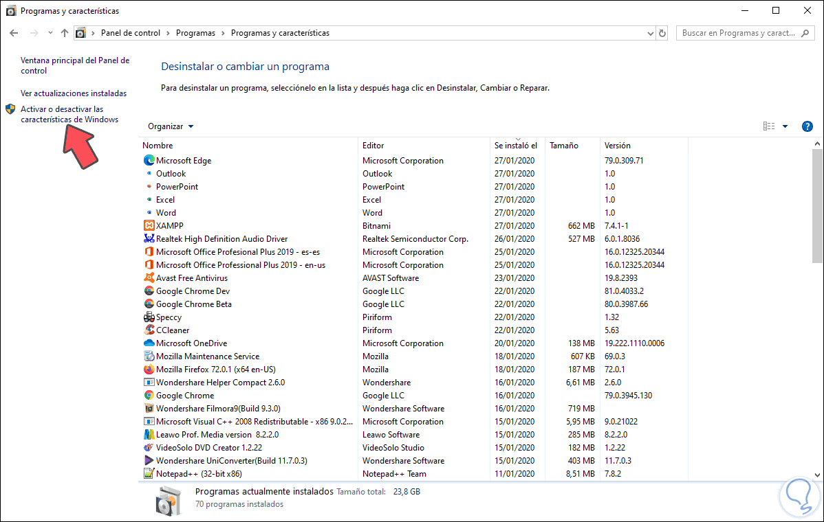Click the Speccy program icon
Image resolution: width=824 pixels, height=522 pixels.
tap(149, 317)
